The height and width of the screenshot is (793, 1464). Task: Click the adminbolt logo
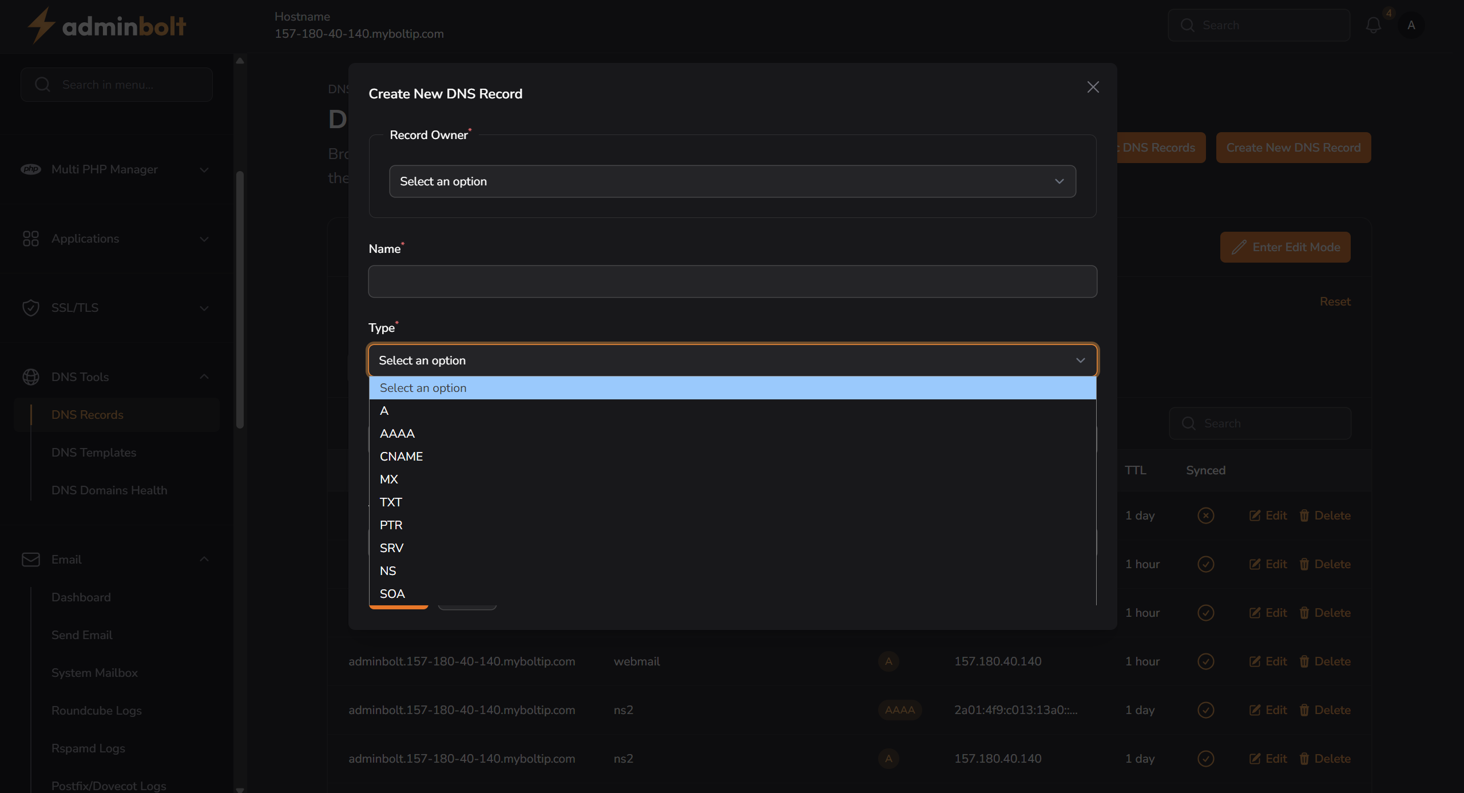point(106,25)
